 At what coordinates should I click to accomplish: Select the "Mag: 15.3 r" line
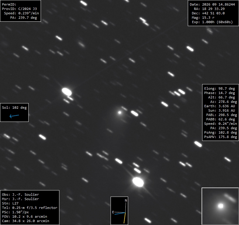click(x=203, y=18)
